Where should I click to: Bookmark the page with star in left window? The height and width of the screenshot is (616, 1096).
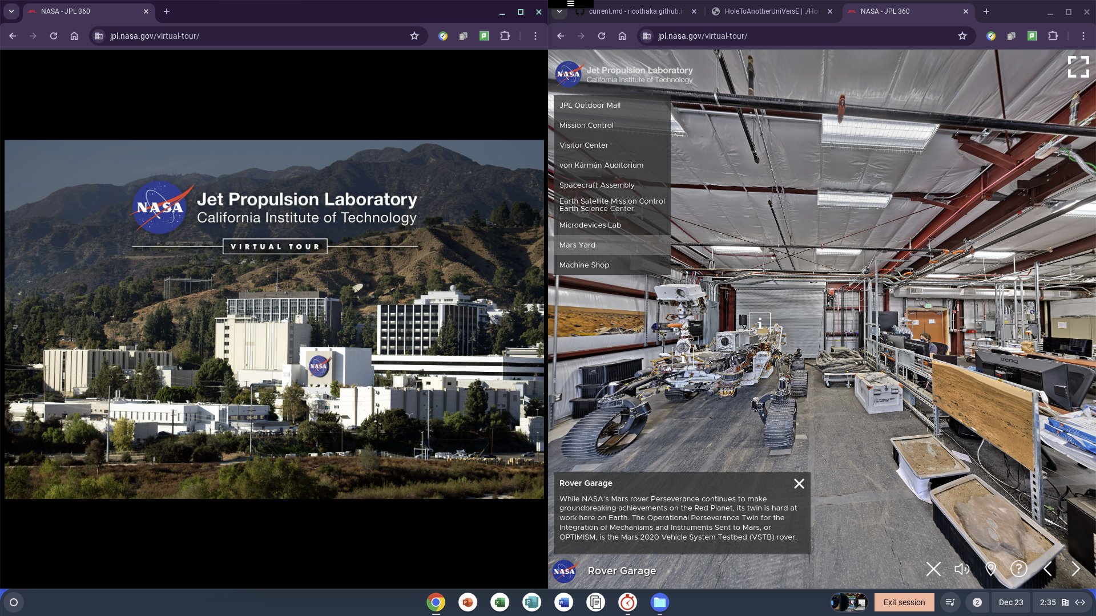414,36
